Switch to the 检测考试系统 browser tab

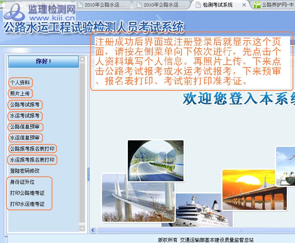pos(218,5)
